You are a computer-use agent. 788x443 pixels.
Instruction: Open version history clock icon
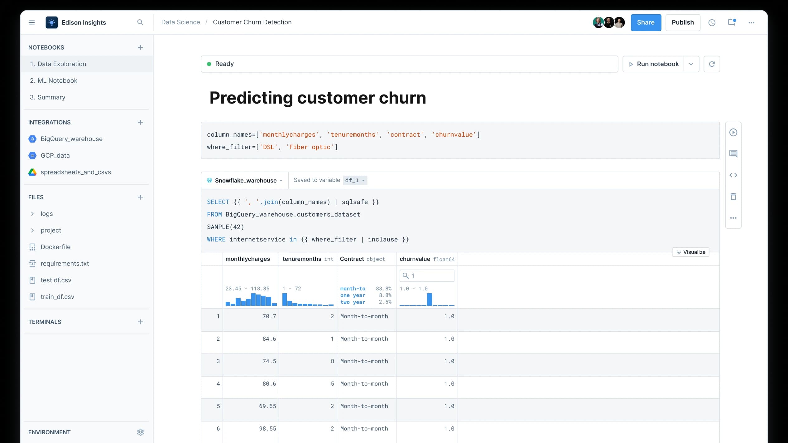click(x=712, y=22)
